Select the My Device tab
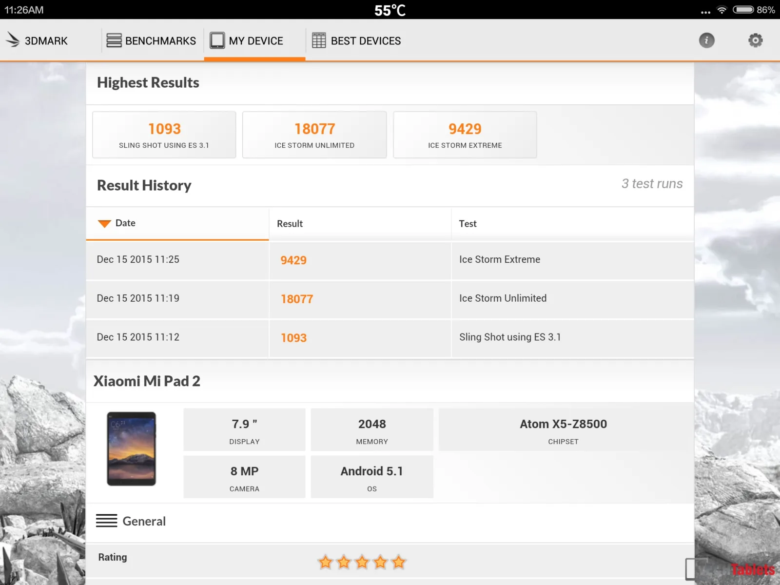780x585 pixels. [254, 40]
